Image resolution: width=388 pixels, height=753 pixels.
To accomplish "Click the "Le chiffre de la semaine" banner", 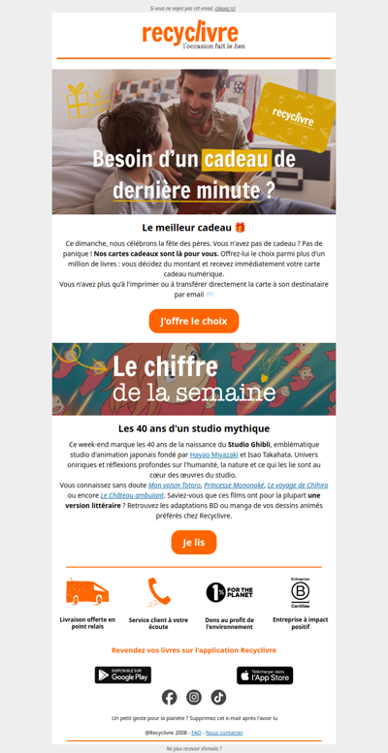I will (194, 379).
